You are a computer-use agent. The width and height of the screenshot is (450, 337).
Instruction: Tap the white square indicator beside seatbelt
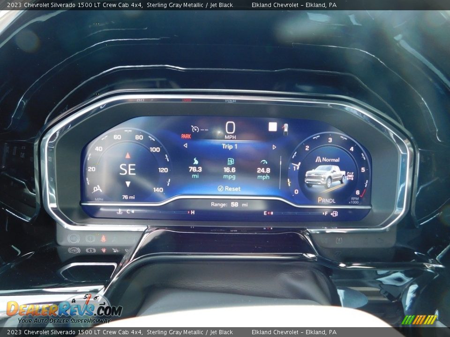pyautogui.click(x=273, y=127)
